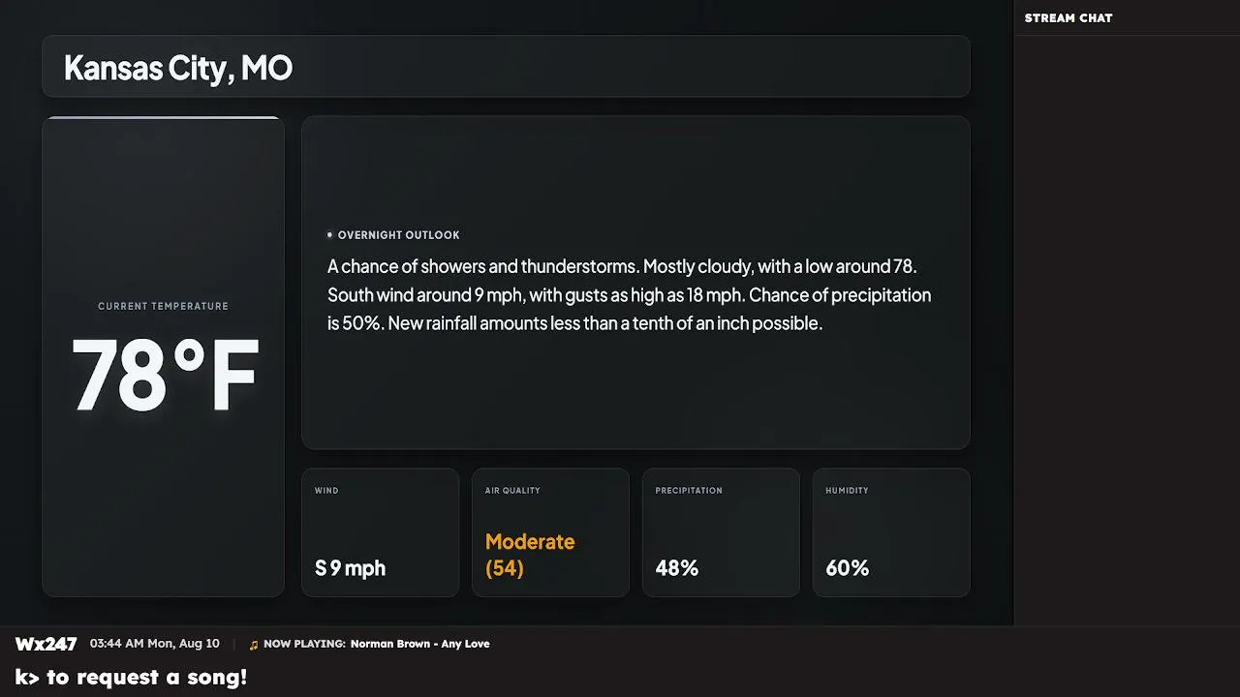The width and height of the screenshot is (1240, 697).
Task: Click the empty stream chat message area
Action: (x=1127, y=329)
